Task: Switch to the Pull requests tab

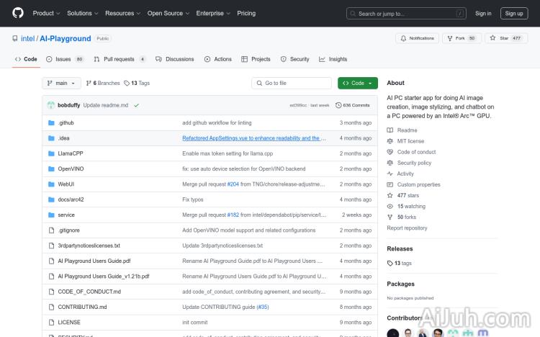Action: point(119,59)
